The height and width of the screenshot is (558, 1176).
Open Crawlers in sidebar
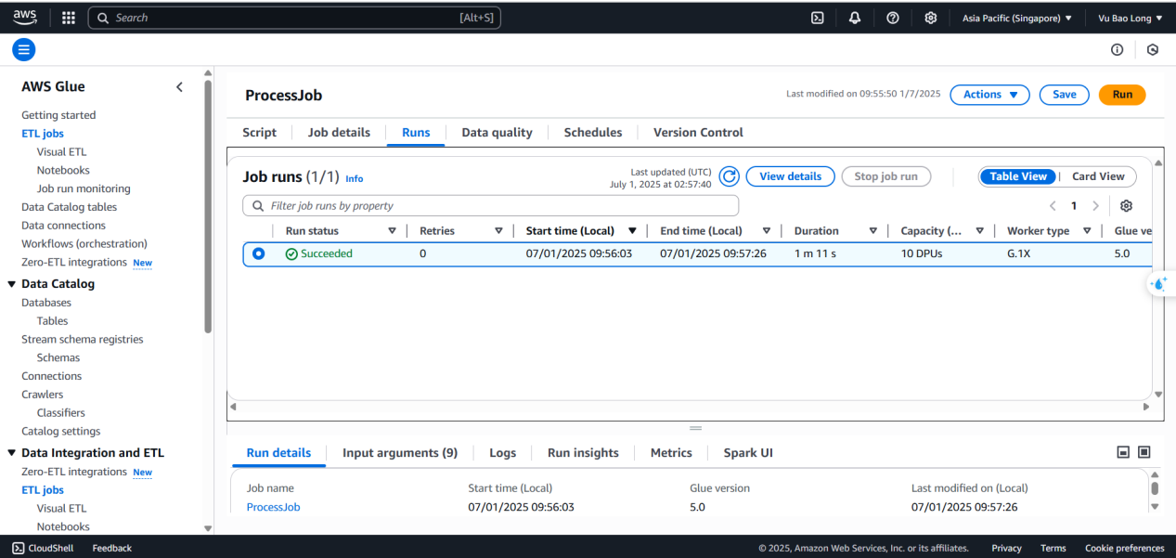(43, 395)
